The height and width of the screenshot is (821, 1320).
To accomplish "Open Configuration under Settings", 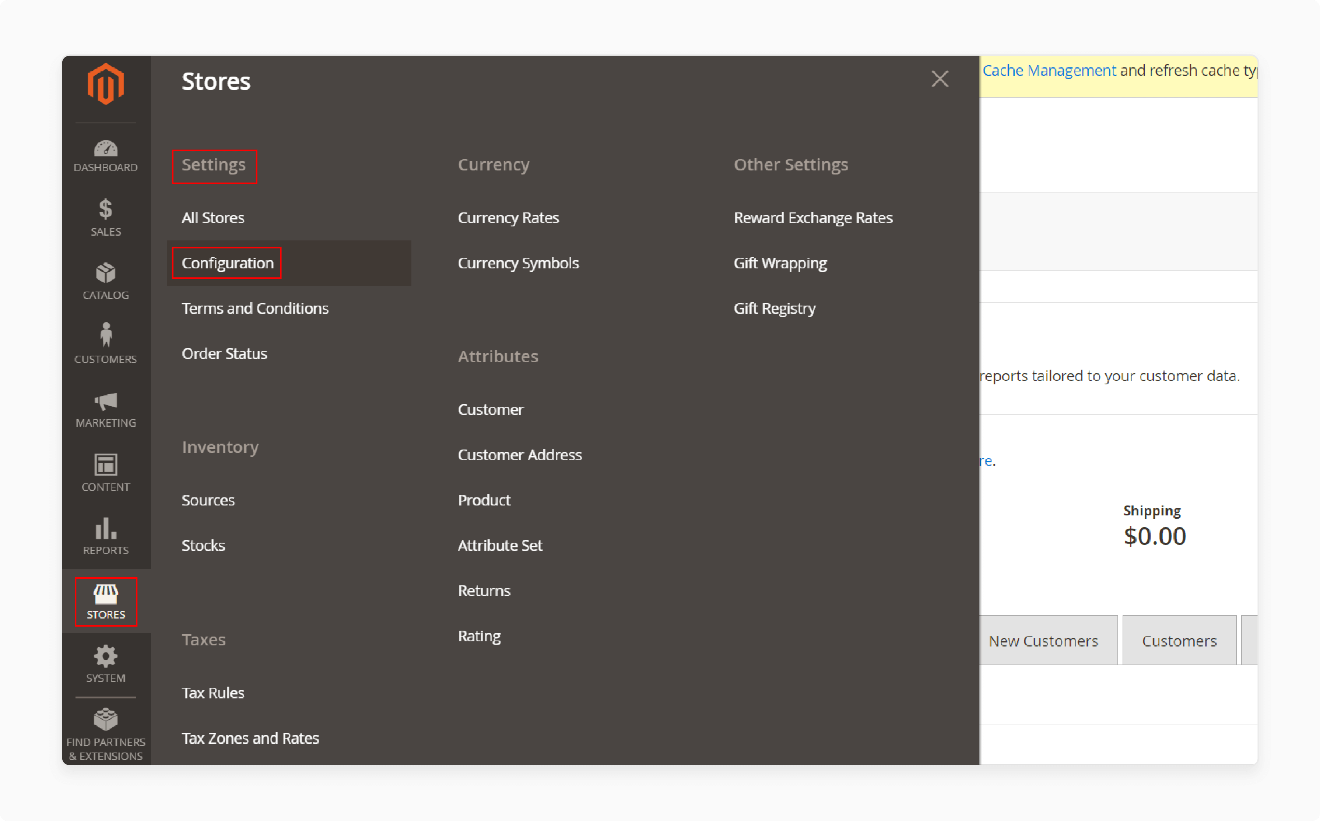I will [x=230, y=262].
